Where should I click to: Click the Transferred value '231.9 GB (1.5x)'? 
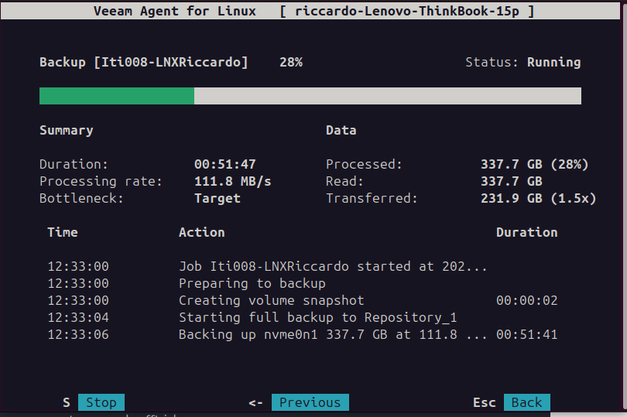[538, 198]
